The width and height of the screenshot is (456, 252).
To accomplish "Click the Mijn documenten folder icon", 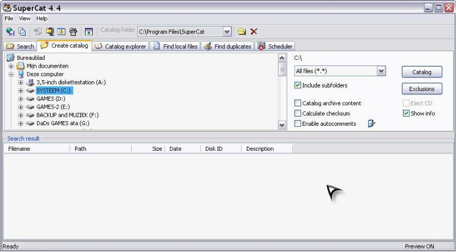I will coord(21,66).
